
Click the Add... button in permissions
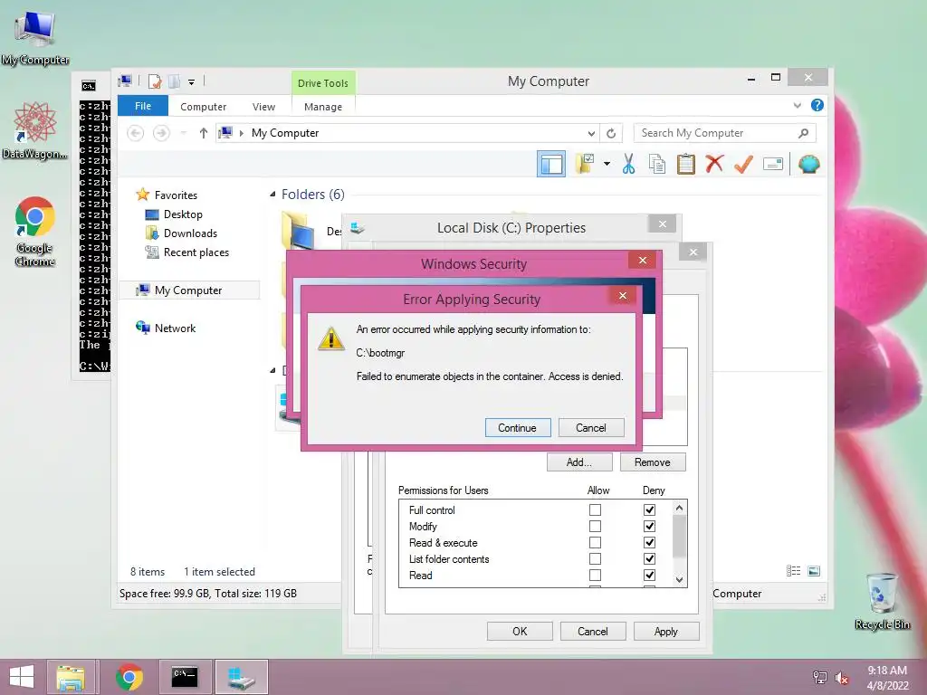pyautogui.click(x=578, y=462)
